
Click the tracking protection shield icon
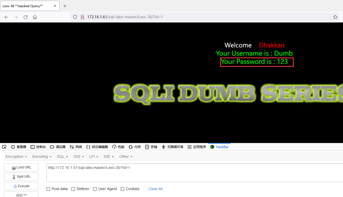75,17
